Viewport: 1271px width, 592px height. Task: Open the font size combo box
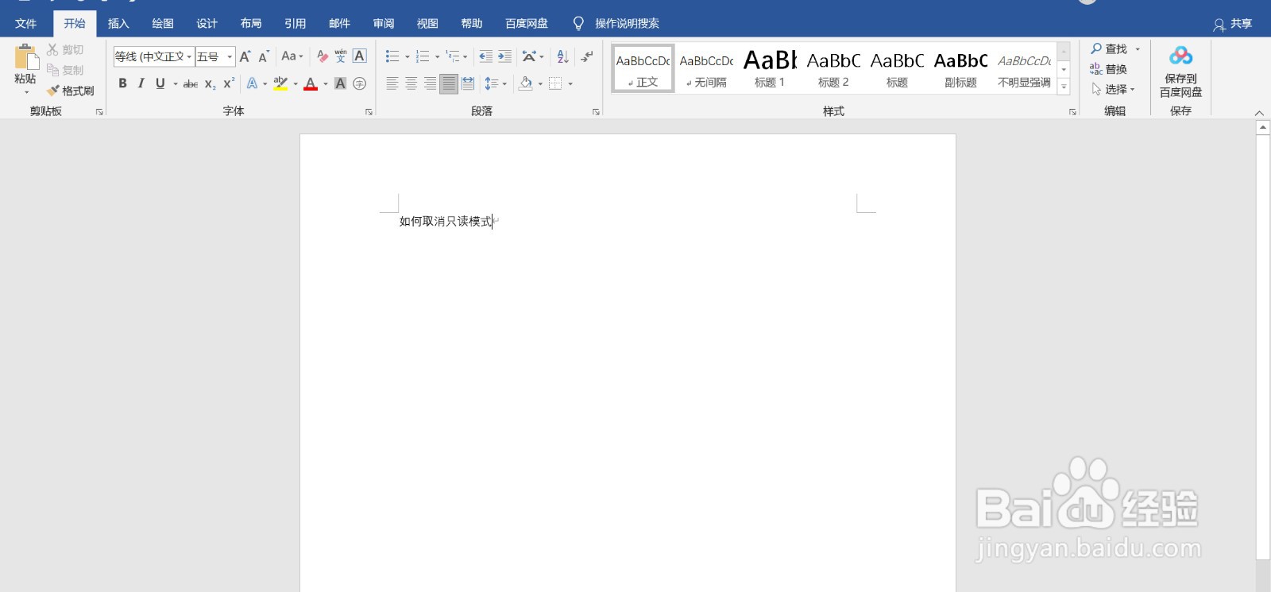pos(215,56)
